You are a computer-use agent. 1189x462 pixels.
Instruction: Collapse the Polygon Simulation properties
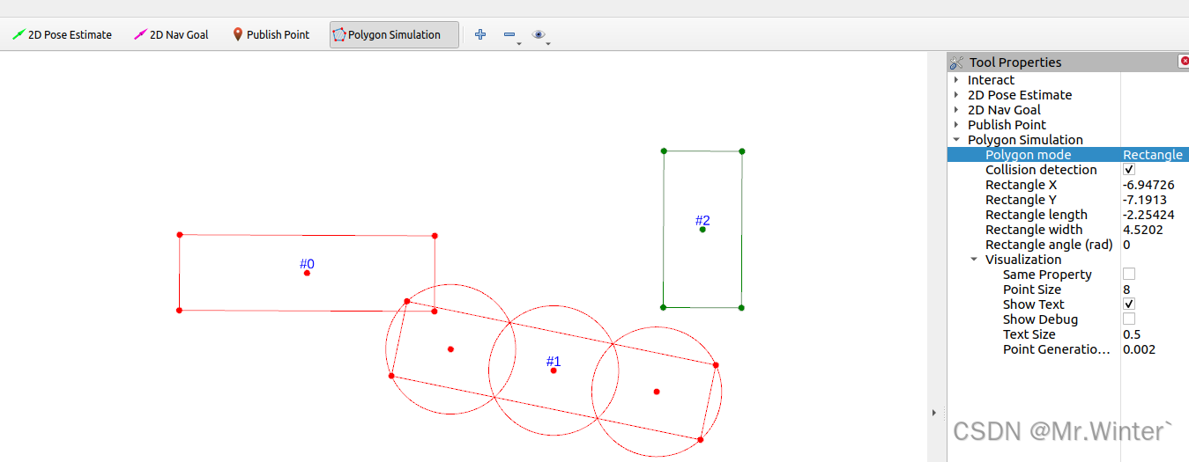[x=956, y=140]
